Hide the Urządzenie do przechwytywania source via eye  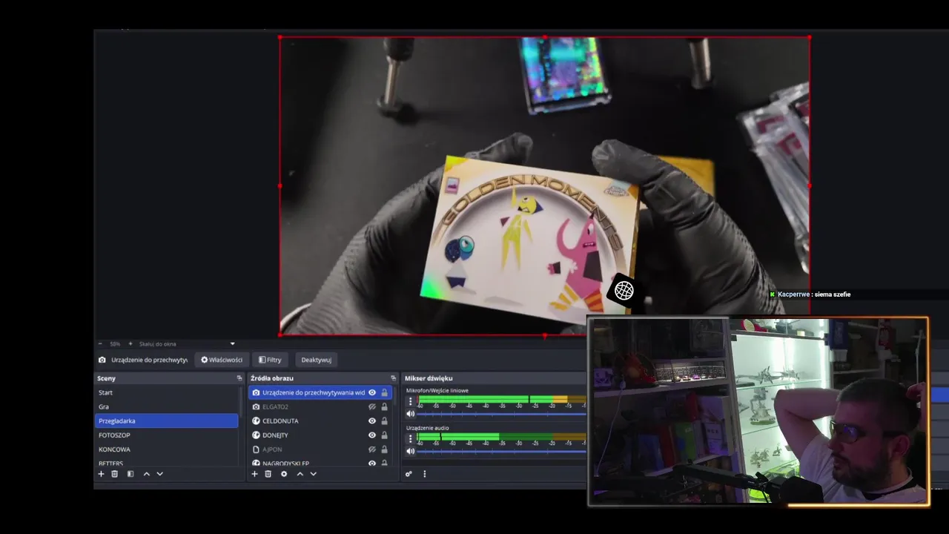372,392
